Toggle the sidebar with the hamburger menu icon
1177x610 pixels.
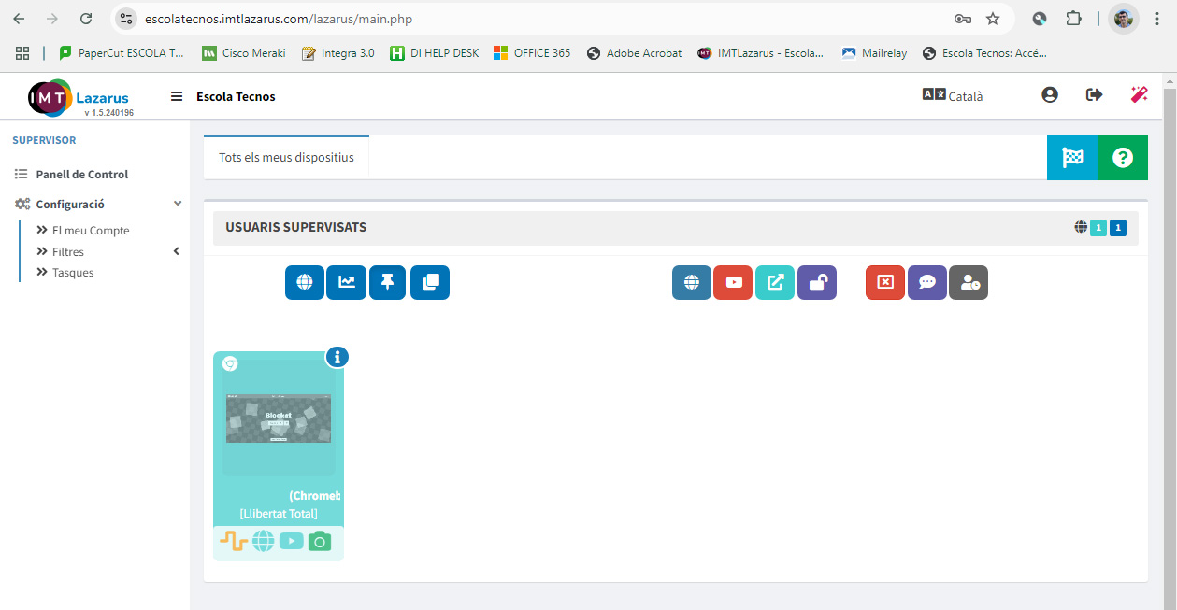tap(176, 96)
